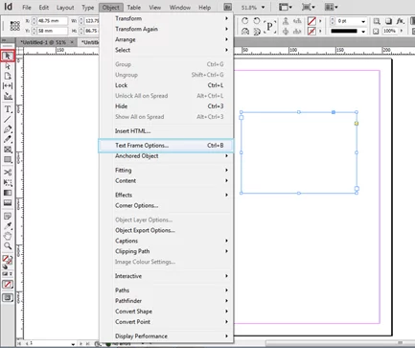Viewport: 415px width, 348px height.
Task: Close the Untitled-1 document tab
Action: pos(72,42)
